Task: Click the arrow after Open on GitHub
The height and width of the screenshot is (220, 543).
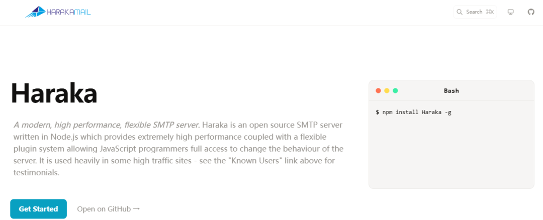Action: [x=136, y=209]
